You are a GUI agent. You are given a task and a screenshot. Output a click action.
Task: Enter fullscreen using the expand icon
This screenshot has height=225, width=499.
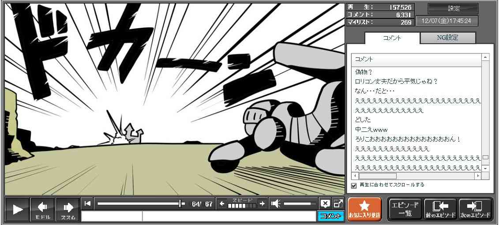click(338, 203)
